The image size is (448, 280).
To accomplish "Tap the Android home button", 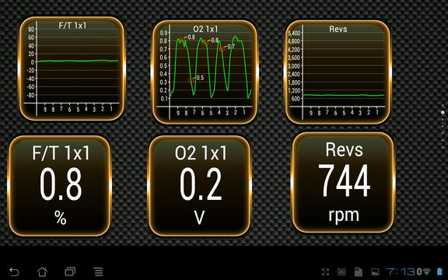I will coord(42,271).
